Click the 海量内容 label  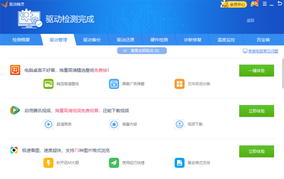[130, 124]
